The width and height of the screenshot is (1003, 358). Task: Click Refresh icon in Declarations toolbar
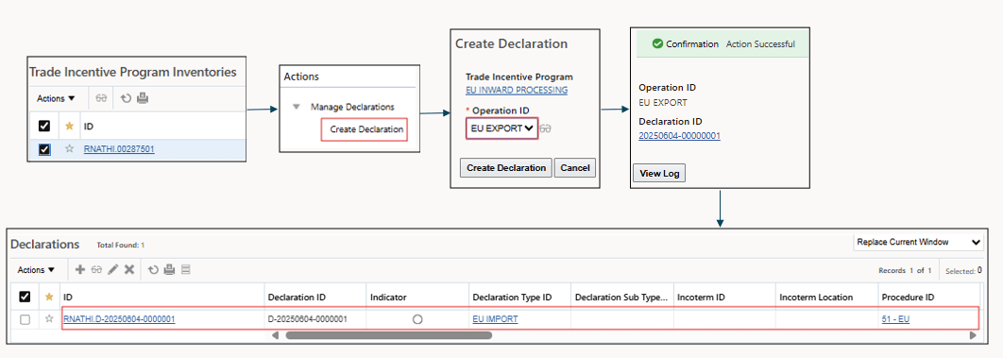click(x=154, y=270)
